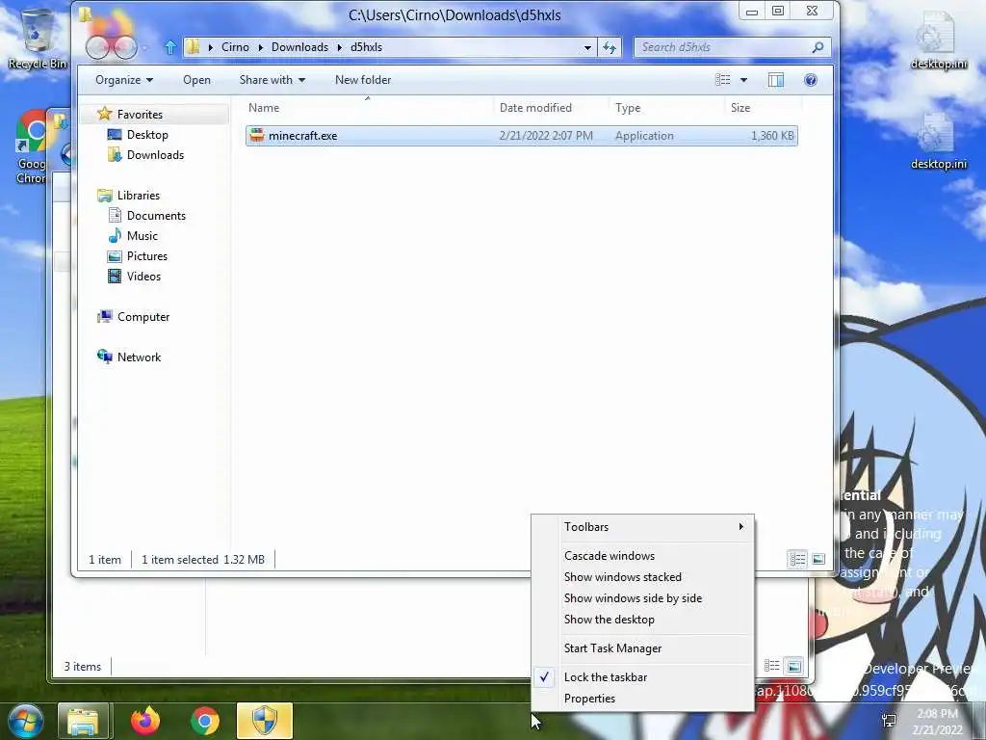
Task: Select the lower desktop.ini file icon
Action: (938, 140)
